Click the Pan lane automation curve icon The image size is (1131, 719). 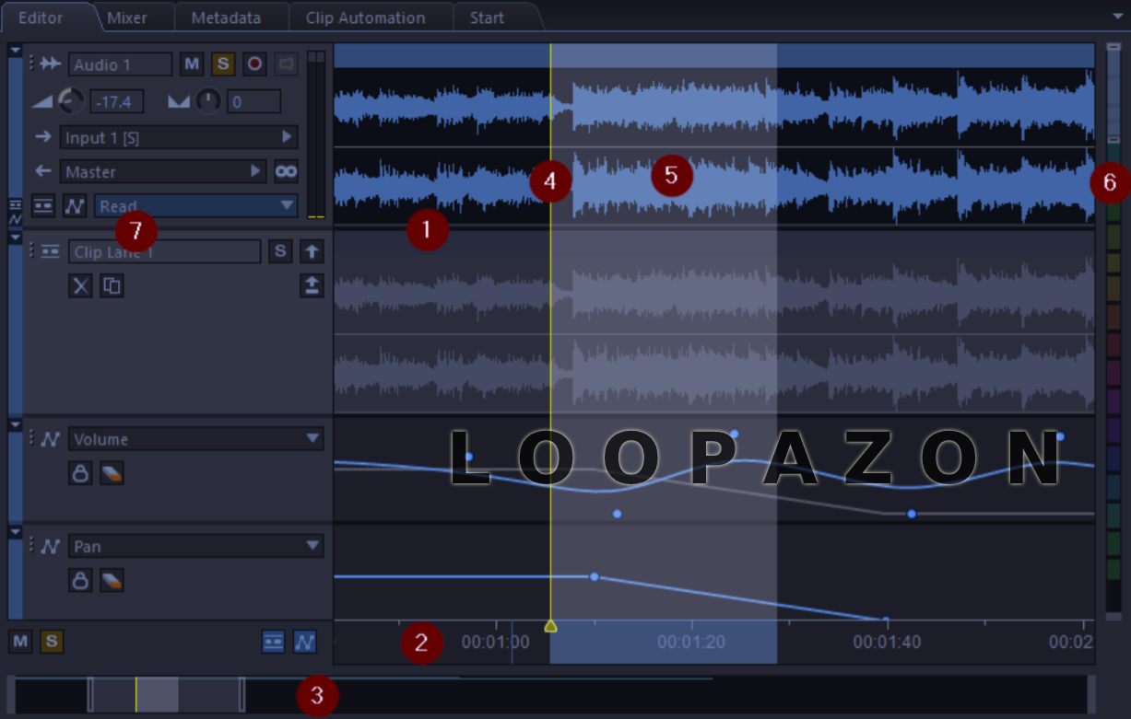[x=51, y=546]
